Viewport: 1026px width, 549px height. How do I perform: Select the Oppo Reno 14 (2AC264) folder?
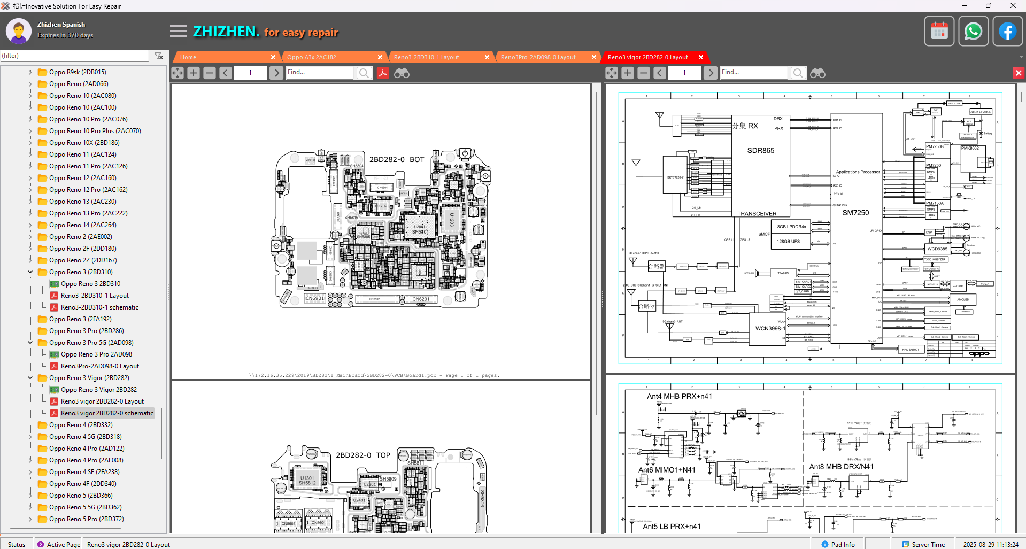point(82,225)
